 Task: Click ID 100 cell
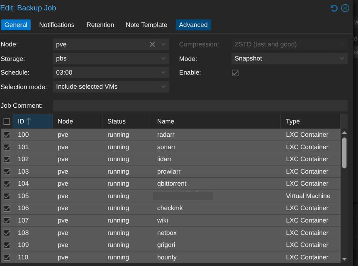33,135
